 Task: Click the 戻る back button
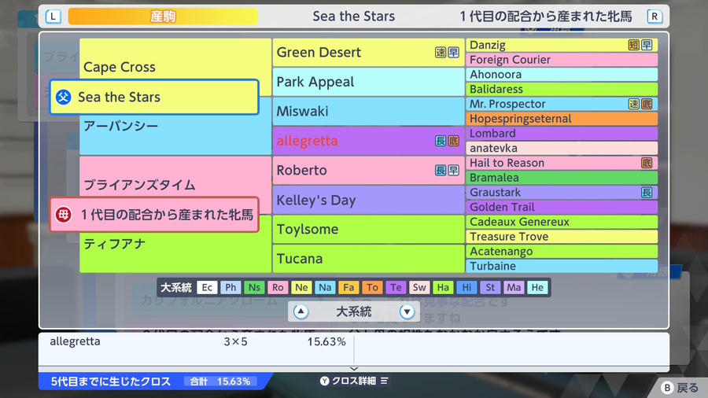[680, 388]
